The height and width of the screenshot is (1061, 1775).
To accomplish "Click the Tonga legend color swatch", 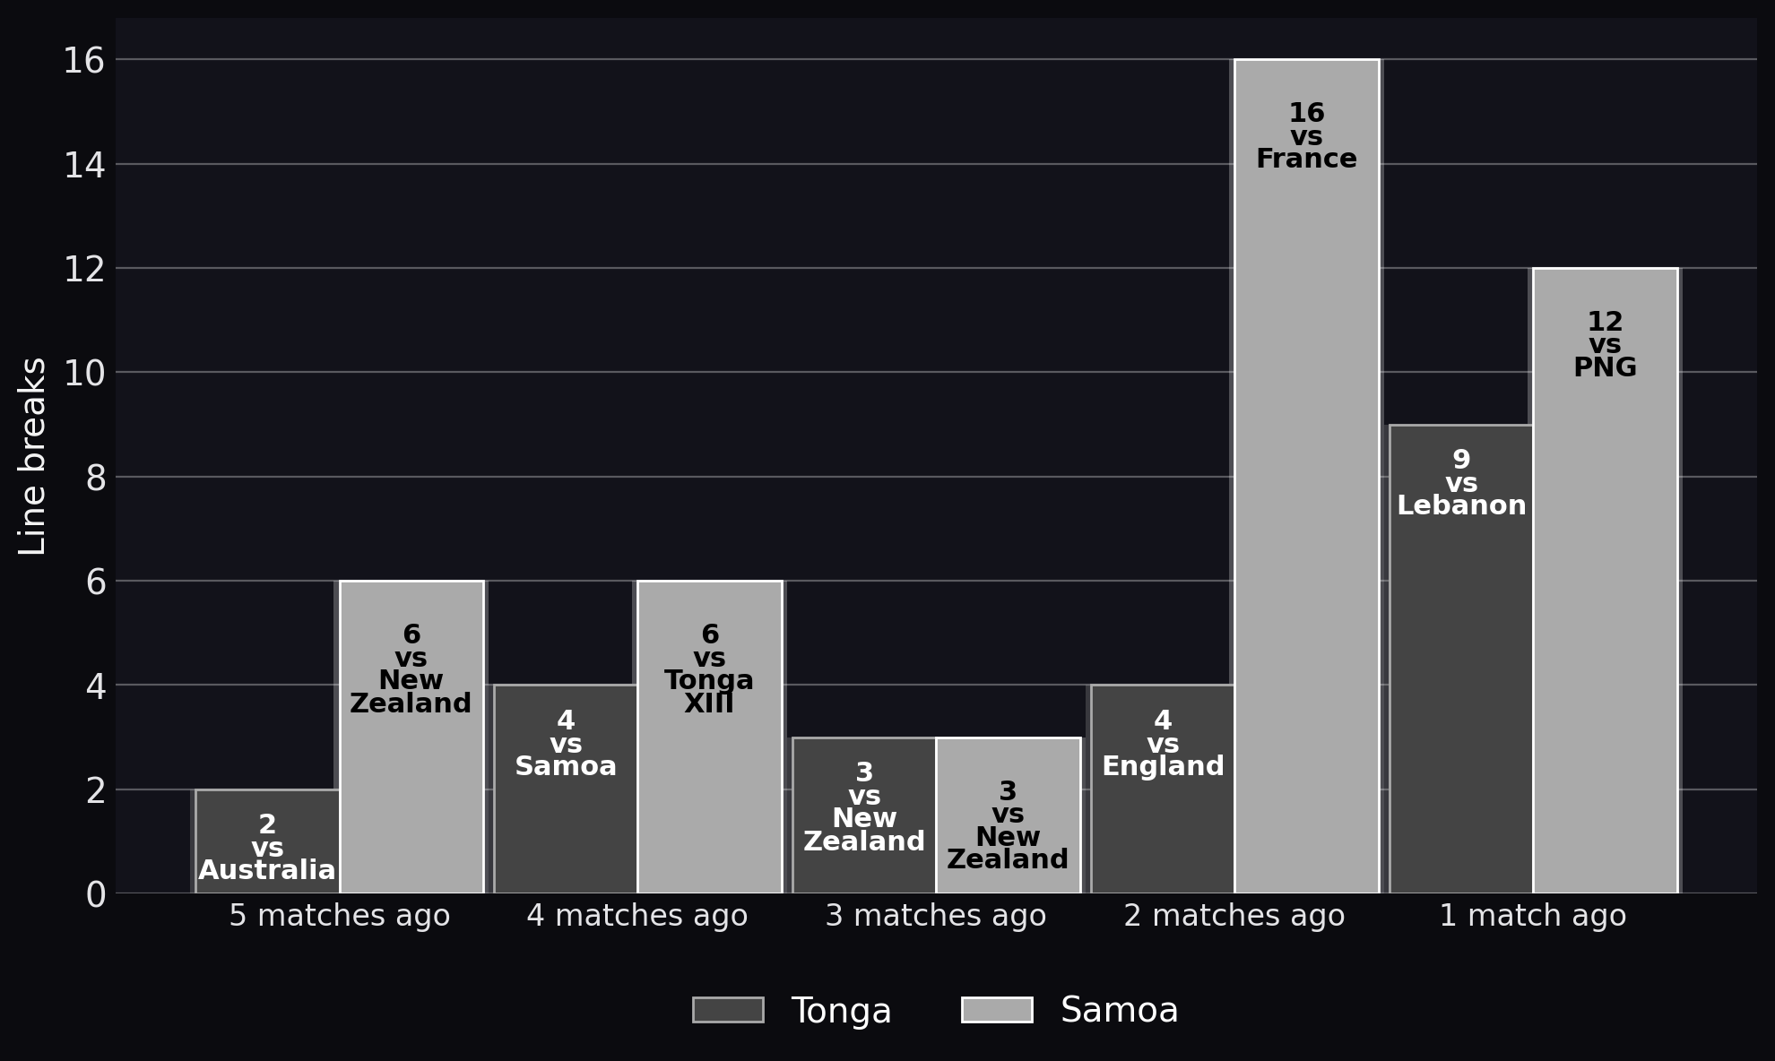I will tap(728, 1010).
